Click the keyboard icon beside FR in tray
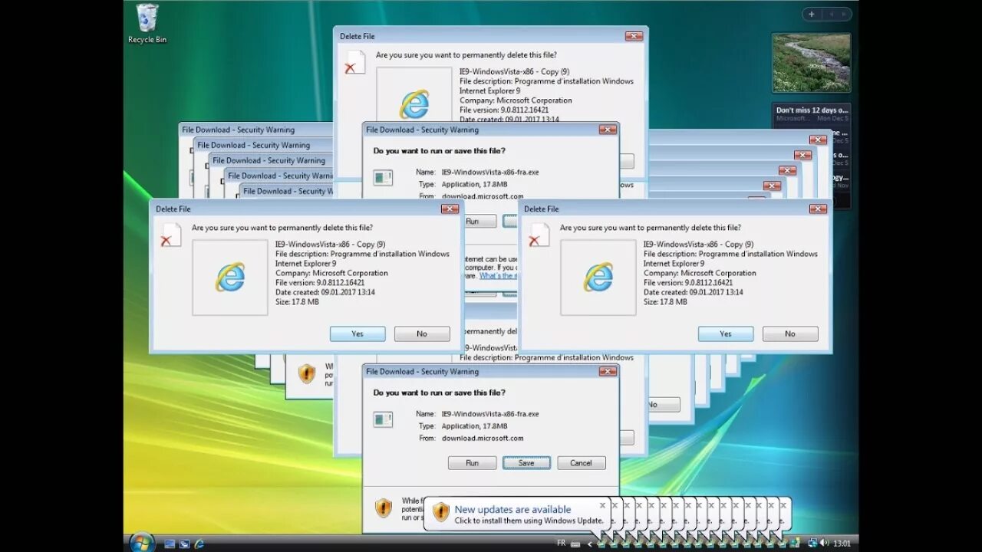This screenshot has height=552, width=982. pos(575,544)
